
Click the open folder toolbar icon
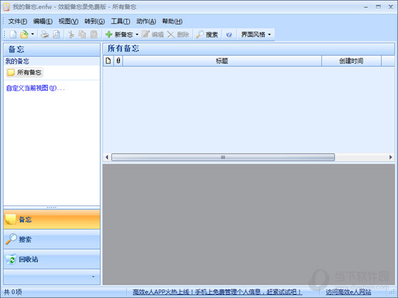tap(24, 34)
